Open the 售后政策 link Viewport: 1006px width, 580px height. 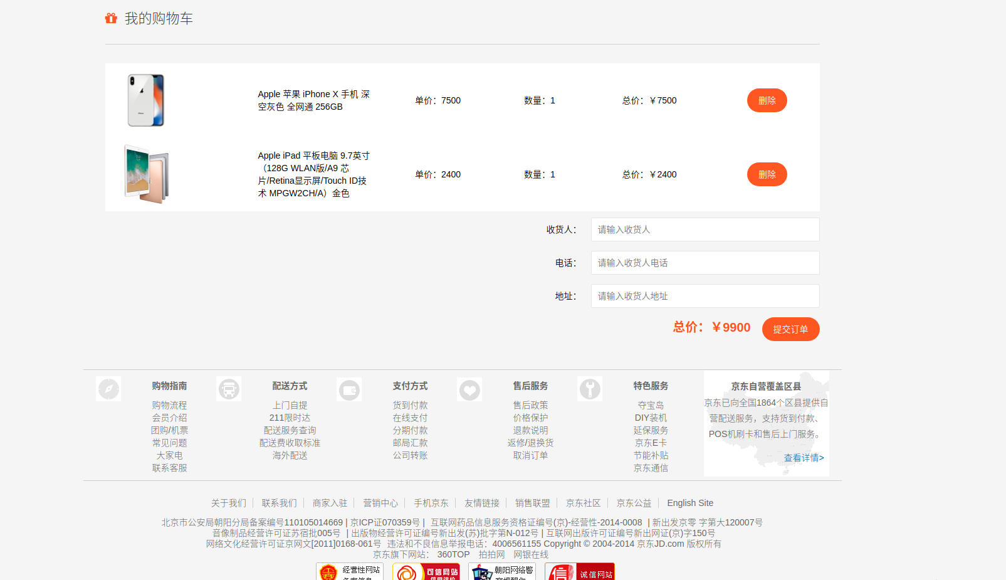530,405
